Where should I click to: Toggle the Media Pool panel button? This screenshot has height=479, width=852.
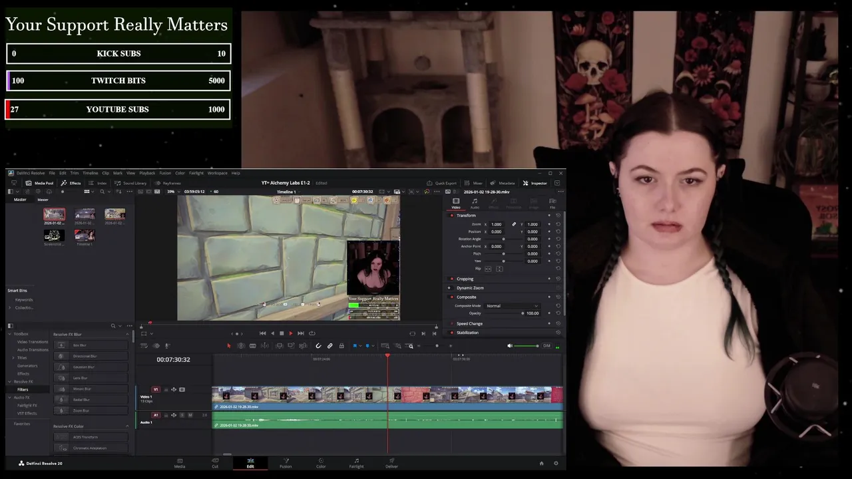click(39, 183)
